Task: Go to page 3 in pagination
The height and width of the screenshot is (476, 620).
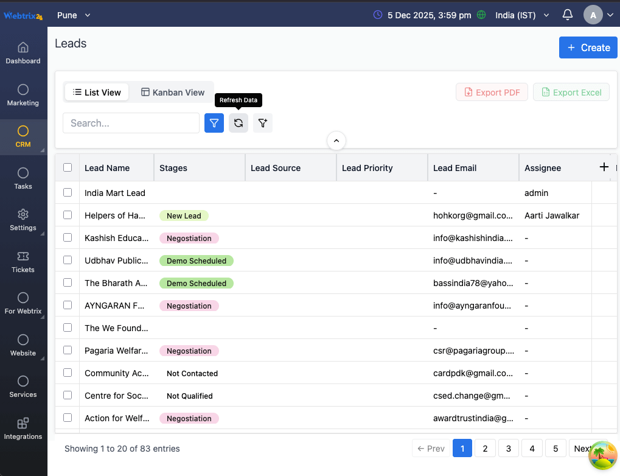Action: pos(508,449)
